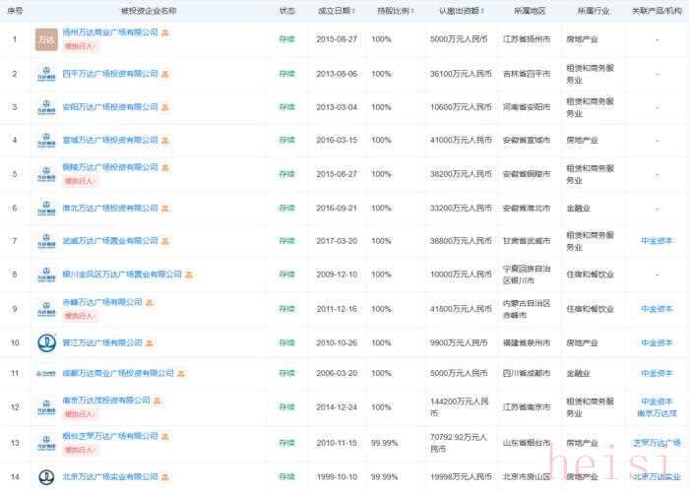Screen dimensions: 689x492
Task: Open 中金资本 link in 武威万达 row
Action: (657, 240)
